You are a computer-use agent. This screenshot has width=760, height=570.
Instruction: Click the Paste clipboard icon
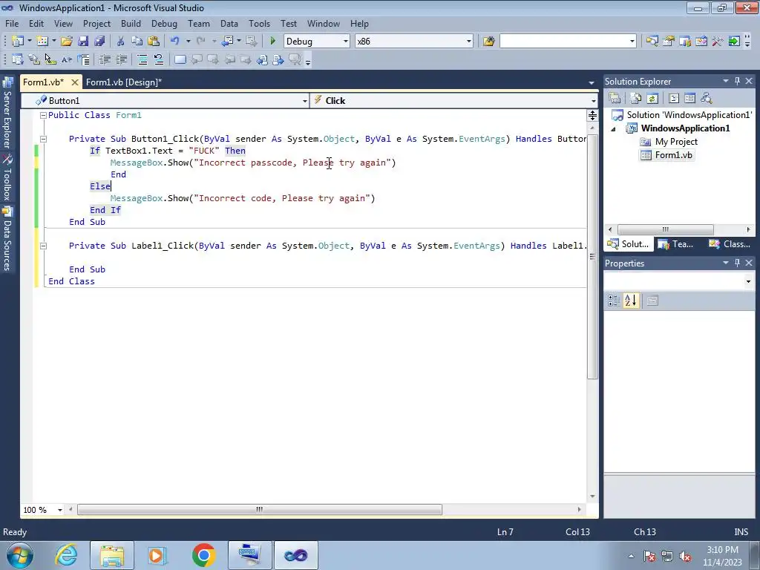(154, 42)
